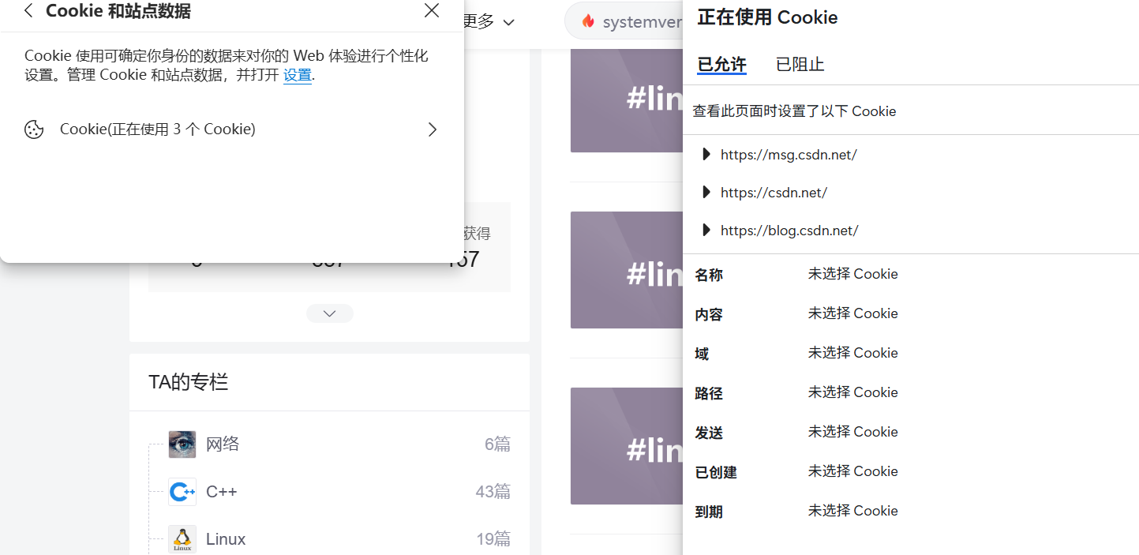Select the https://msg.csdn.net/ entry
1139x555 pixels.
(789, 155)
